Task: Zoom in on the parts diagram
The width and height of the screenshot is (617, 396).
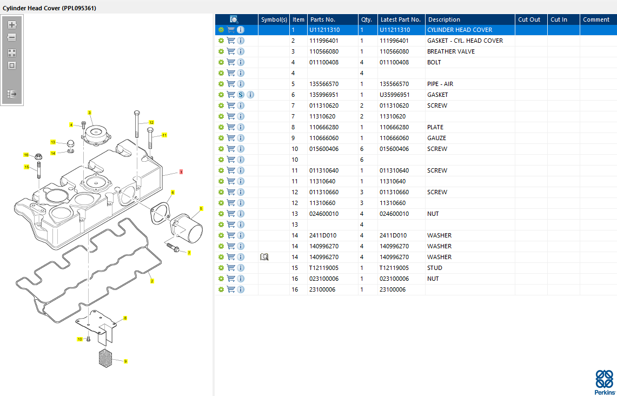Action: [12, 25]
